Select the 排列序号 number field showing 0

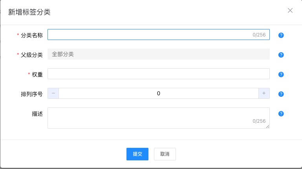click(158, 93)
